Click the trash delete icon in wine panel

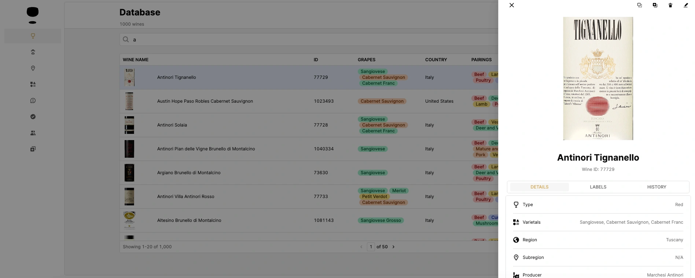(x=670, y=5)
